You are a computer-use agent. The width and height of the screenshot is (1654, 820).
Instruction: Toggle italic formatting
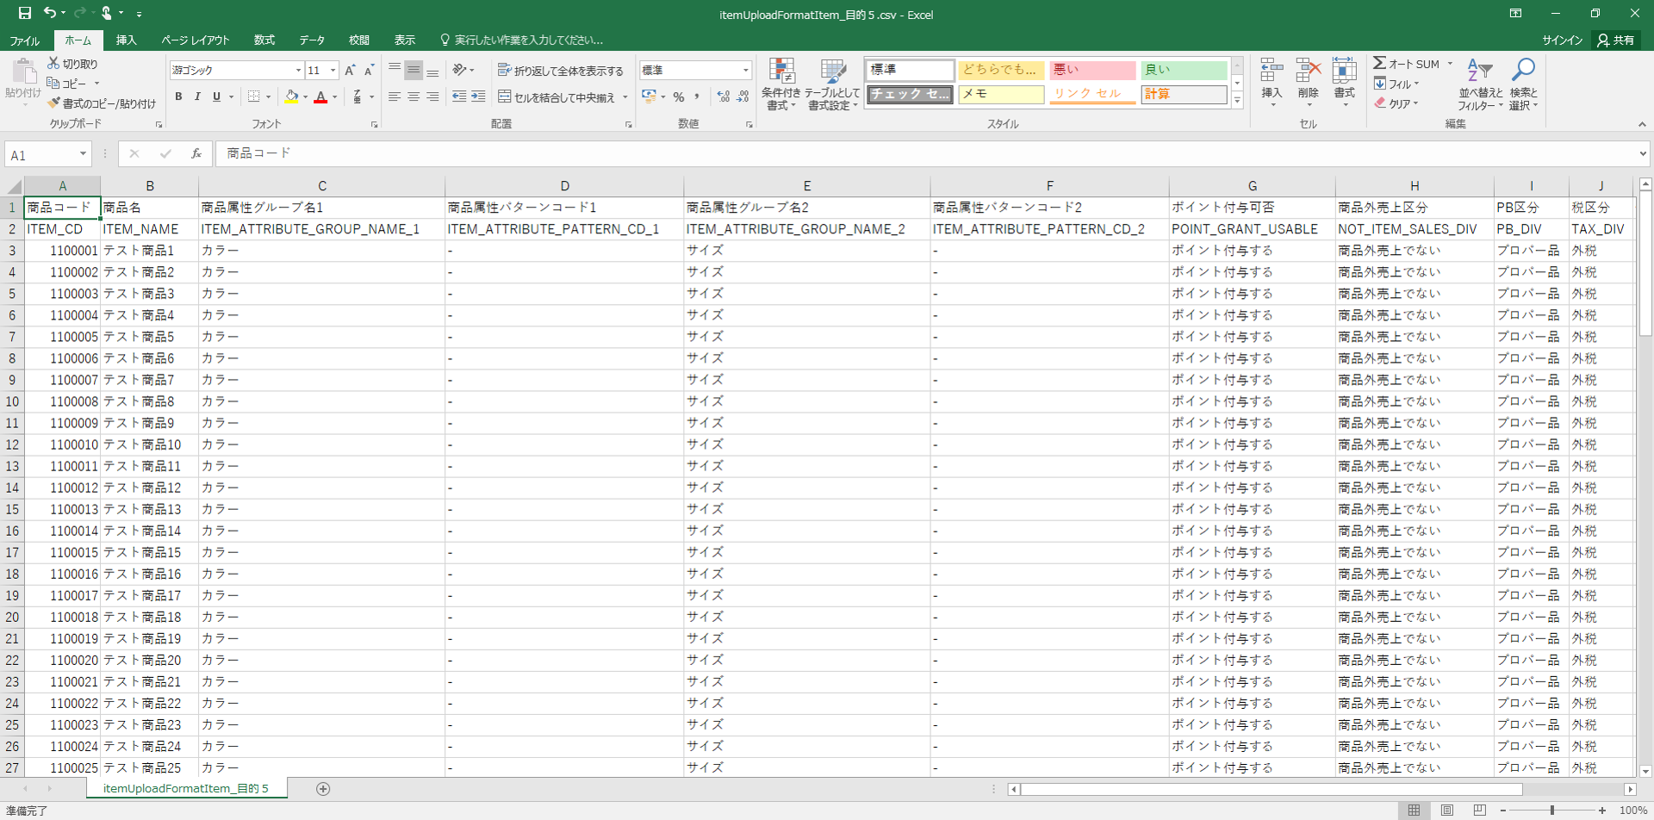tap(197, 97)
